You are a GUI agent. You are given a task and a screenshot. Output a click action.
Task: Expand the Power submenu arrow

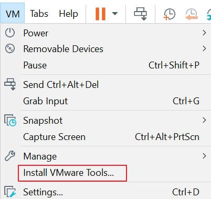point(204,33)
